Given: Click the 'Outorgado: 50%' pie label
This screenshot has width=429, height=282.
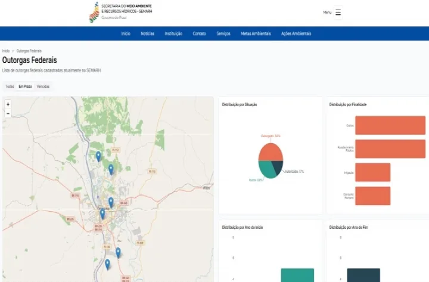Looking at the screenshot, I should 271,136.
